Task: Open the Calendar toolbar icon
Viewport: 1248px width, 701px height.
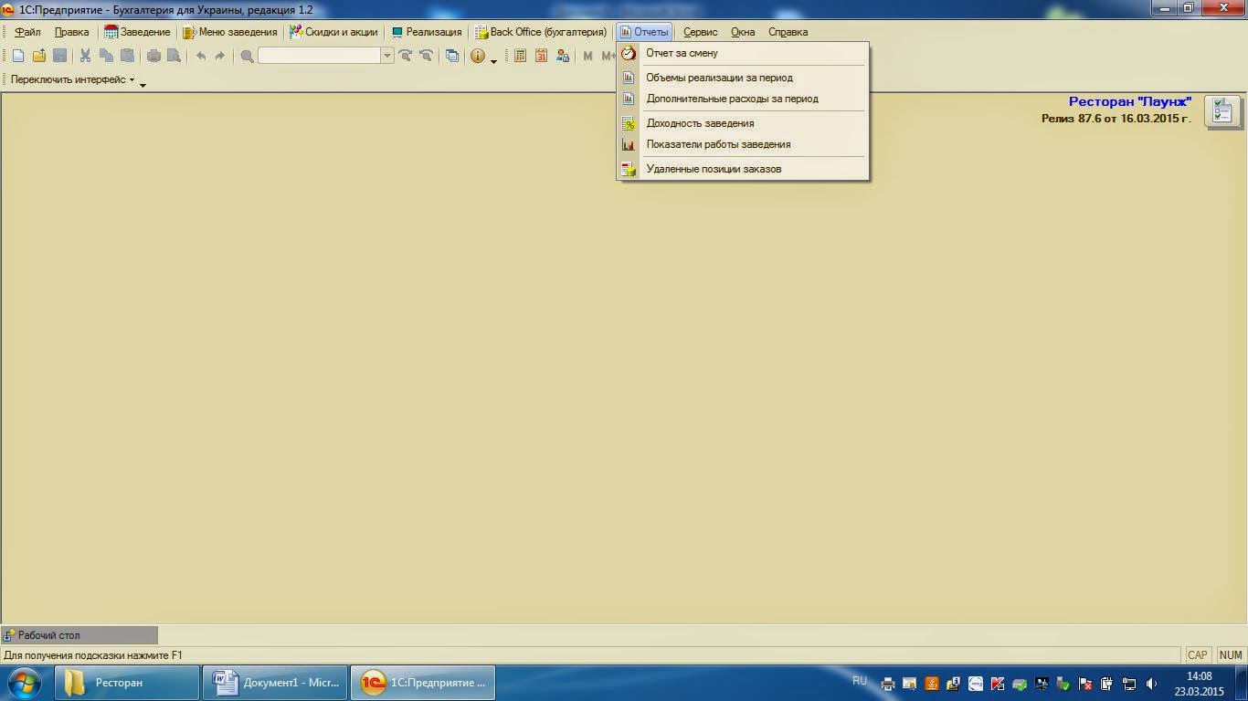Action: click(541, 56)
